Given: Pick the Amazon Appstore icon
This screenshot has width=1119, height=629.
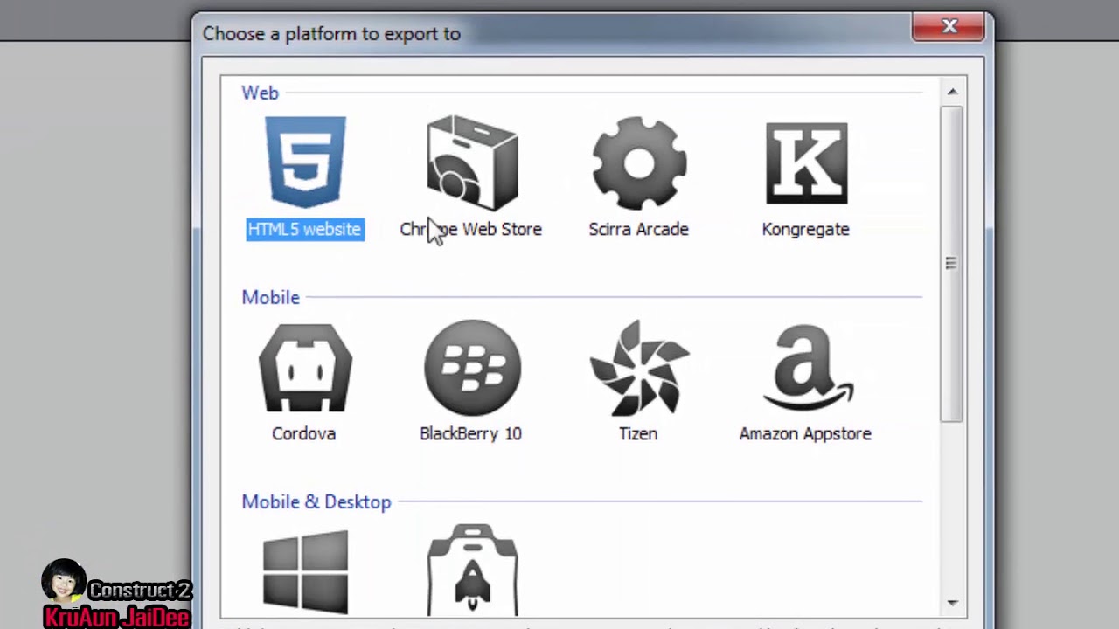Looking at the screenshot, I should point(806,368).
